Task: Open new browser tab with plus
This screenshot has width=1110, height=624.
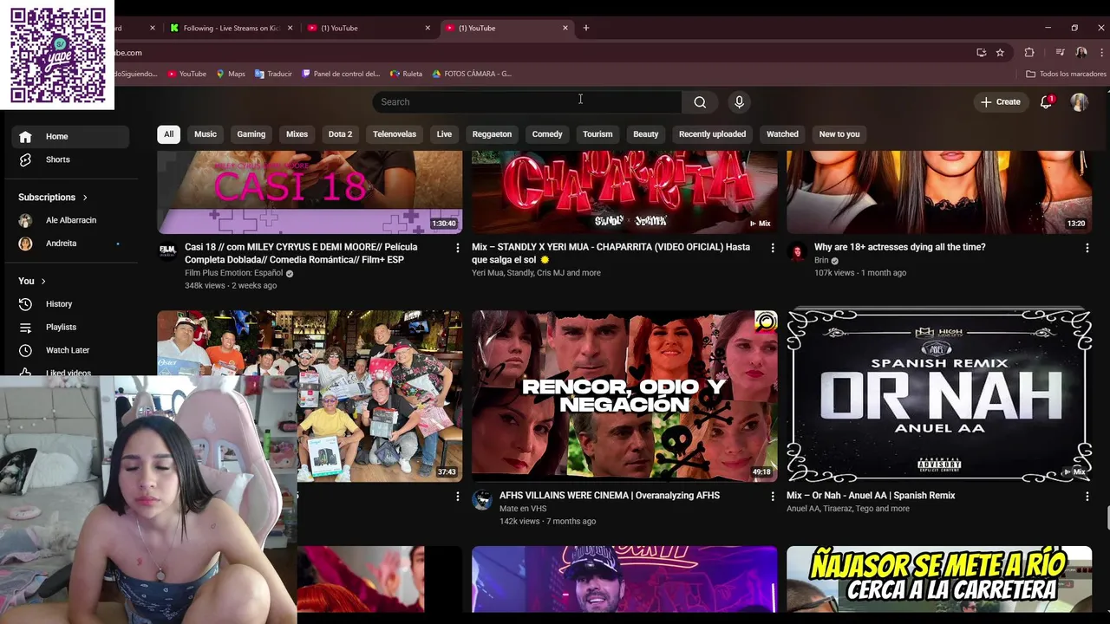Action: tap(586, 28)
